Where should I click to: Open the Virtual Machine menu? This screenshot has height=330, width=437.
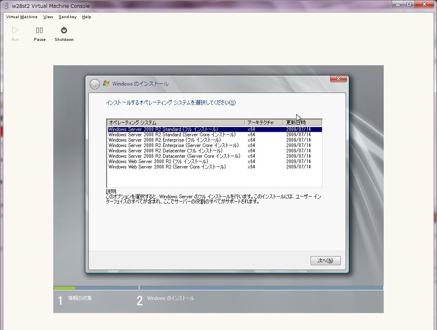click(x=22, y=17)
